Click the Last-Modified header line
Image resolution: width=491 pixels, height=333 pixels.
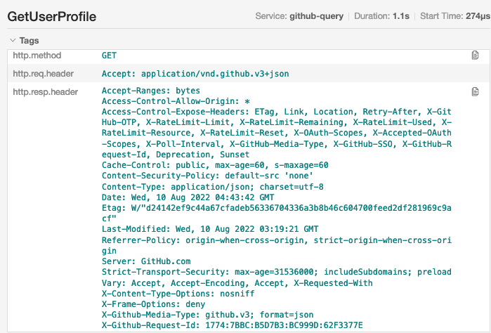[210, 229]
